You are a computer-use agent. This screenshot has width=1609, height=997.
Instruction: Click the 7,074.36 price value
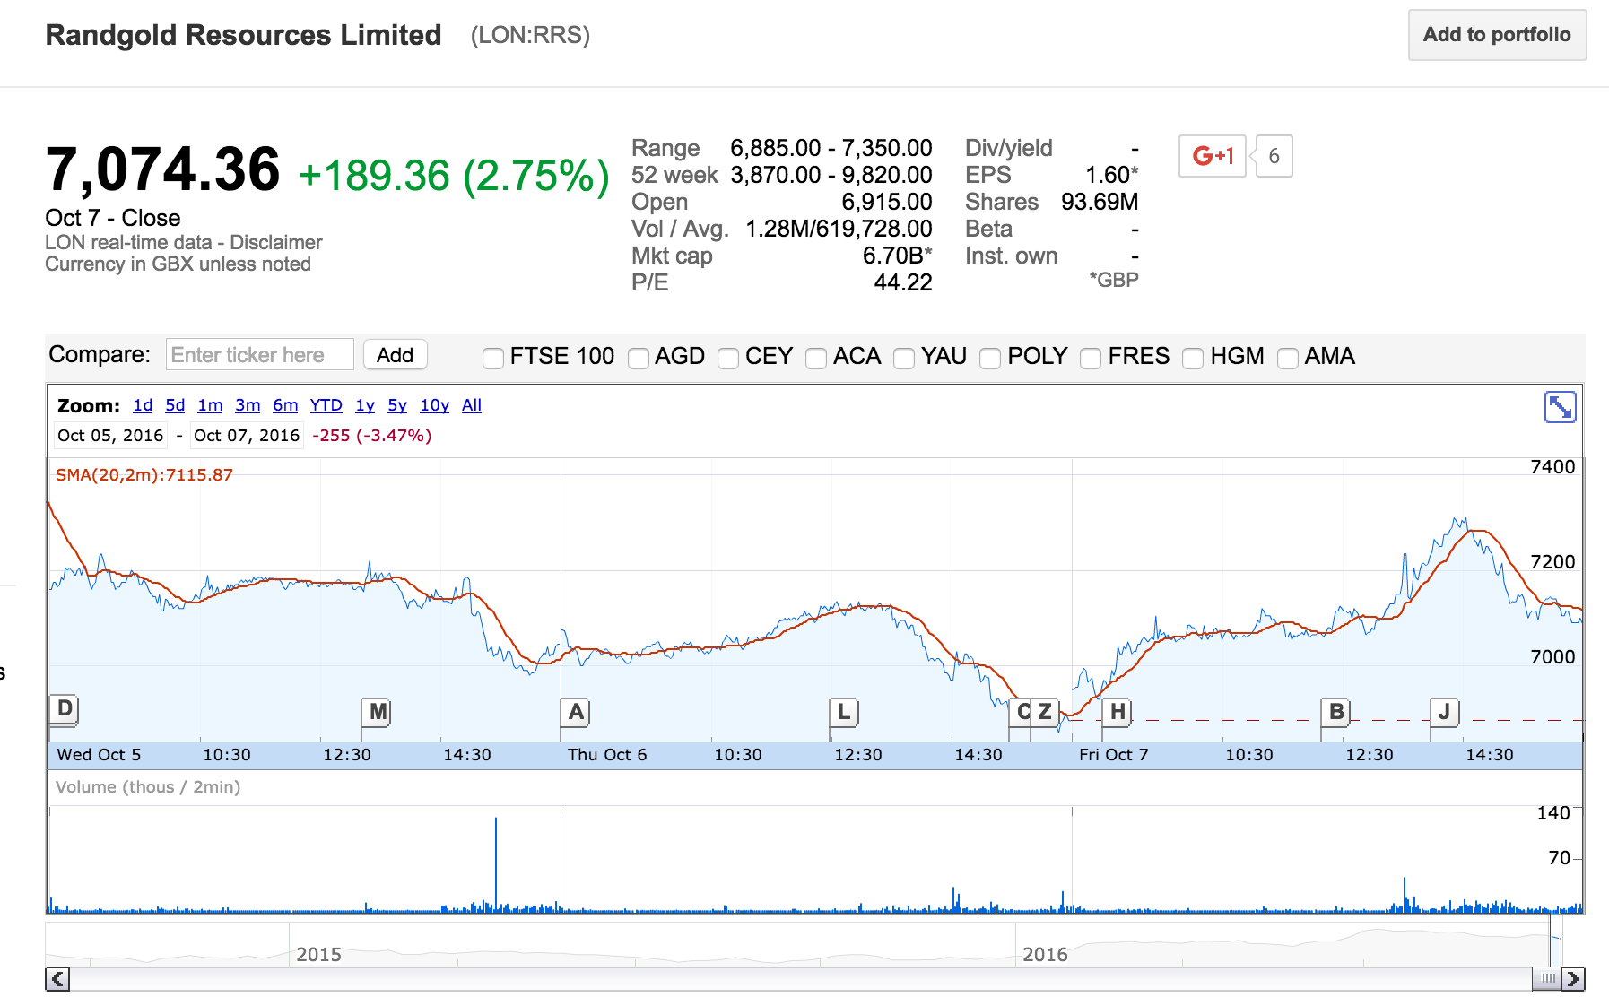tap(163, 169)
